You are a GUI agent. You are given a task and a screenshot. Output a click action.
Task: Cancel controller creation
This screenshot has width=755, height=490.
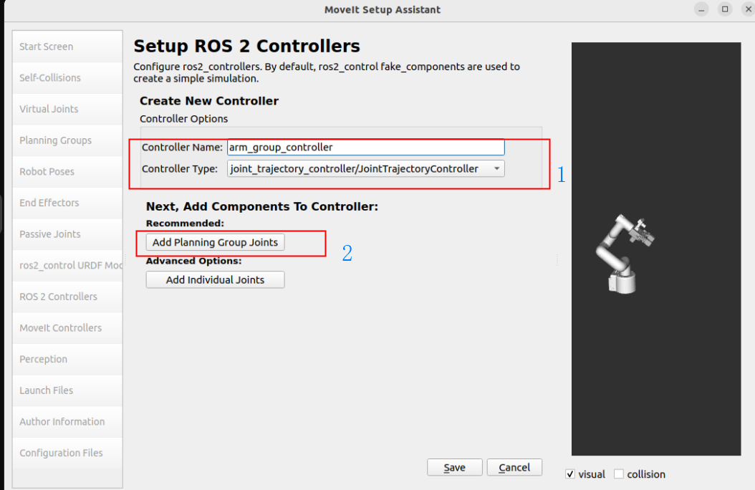coord(514,467)
